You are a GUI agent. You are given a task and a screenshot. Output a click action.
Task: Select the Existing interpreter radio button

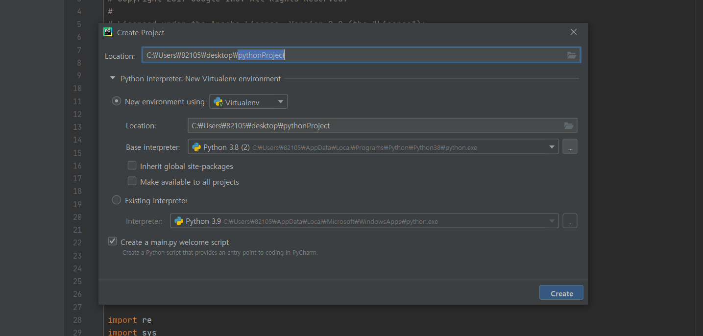[117, 200]
